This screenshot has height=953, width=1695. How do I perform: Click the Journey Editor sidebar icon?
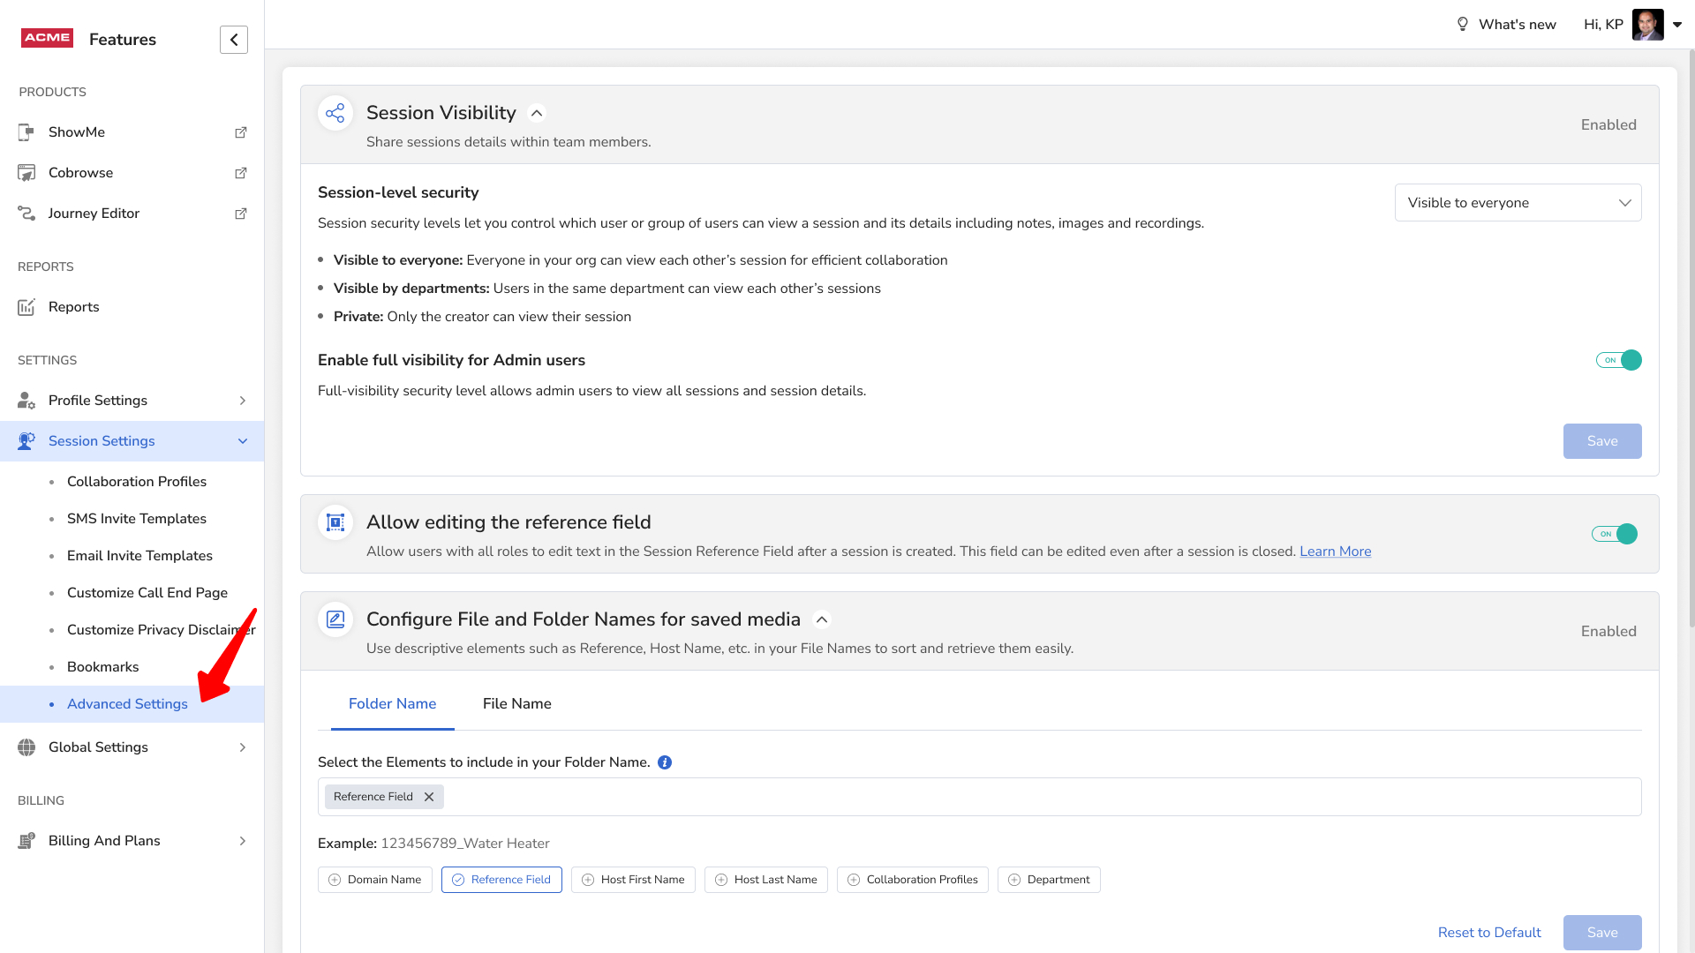click(26, 214)
